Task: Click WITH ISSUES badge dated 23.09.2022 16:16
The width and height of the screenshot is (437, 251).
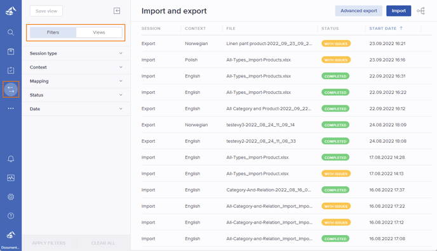Action: tap(336, 60)
